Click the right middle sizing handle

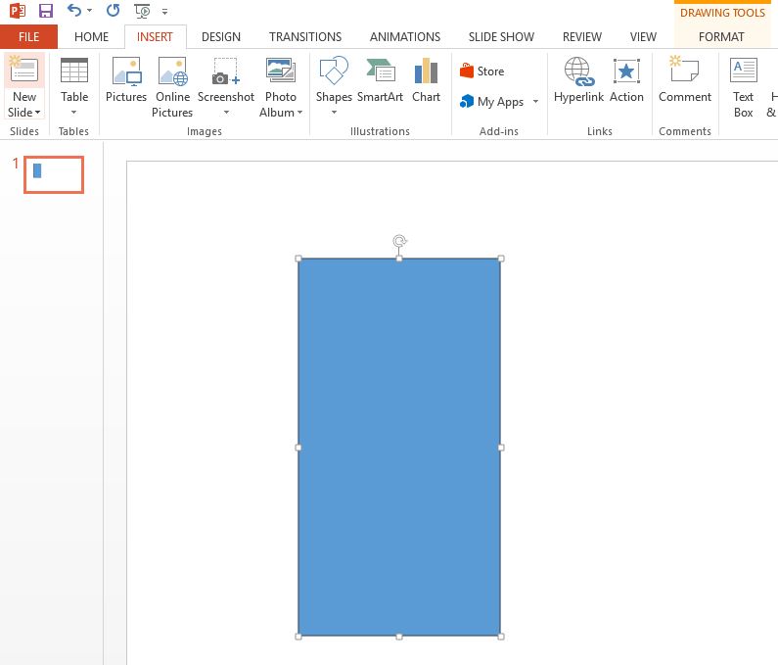click(501, 448)
